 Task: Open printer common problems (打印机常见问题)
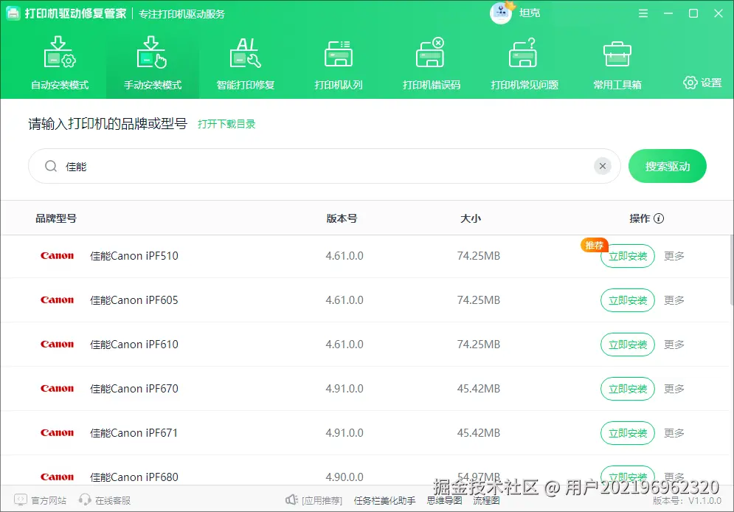point(524,63)
